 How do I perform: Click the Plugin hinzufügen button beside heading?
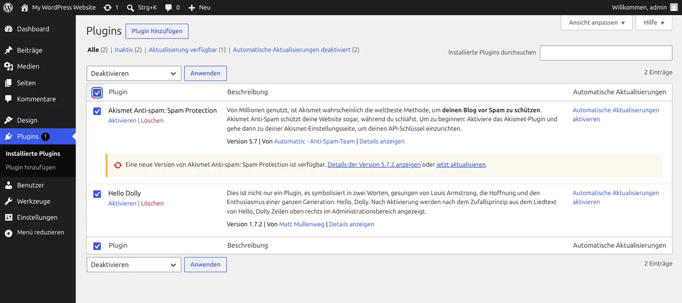coord(157,31)
